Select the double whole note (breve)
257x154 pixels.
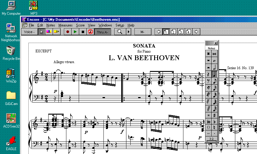point(214,54)
